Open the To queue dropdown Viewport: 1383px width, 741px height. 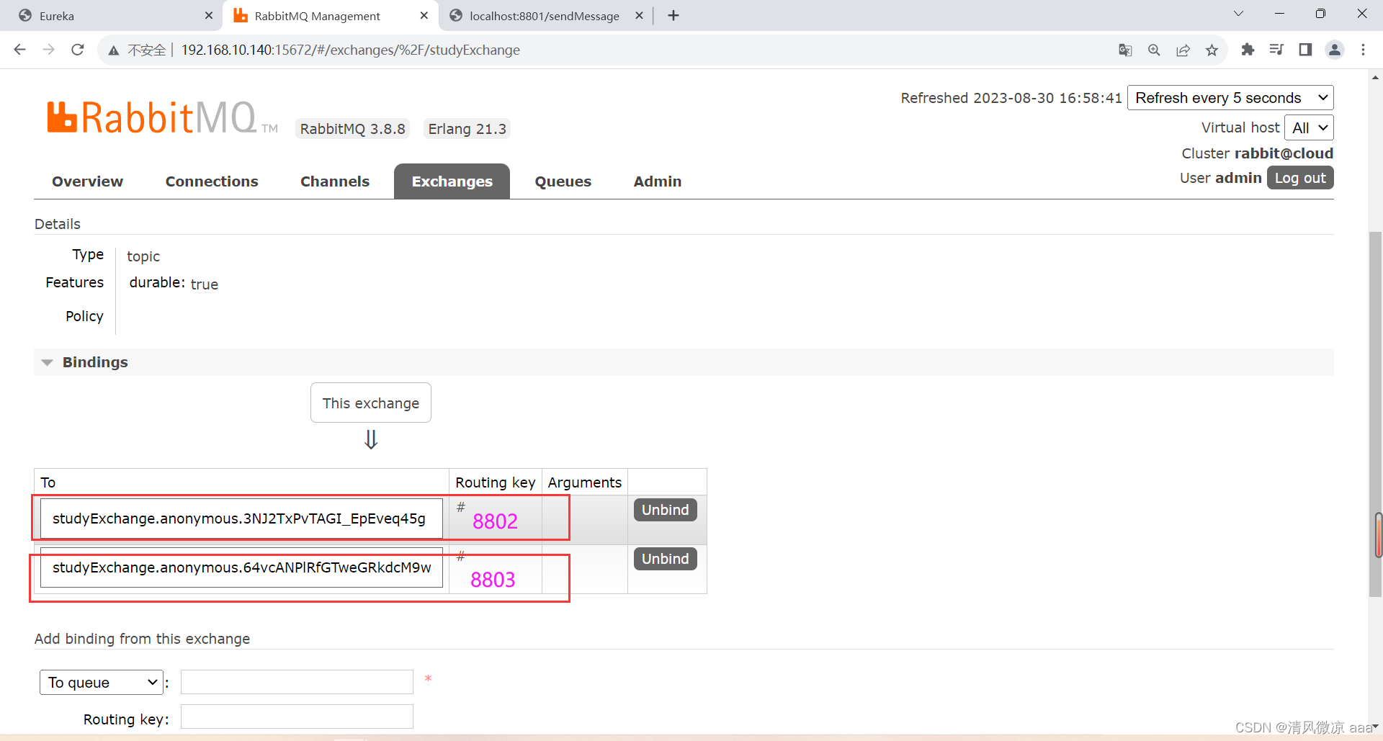[x=102, y=682]
